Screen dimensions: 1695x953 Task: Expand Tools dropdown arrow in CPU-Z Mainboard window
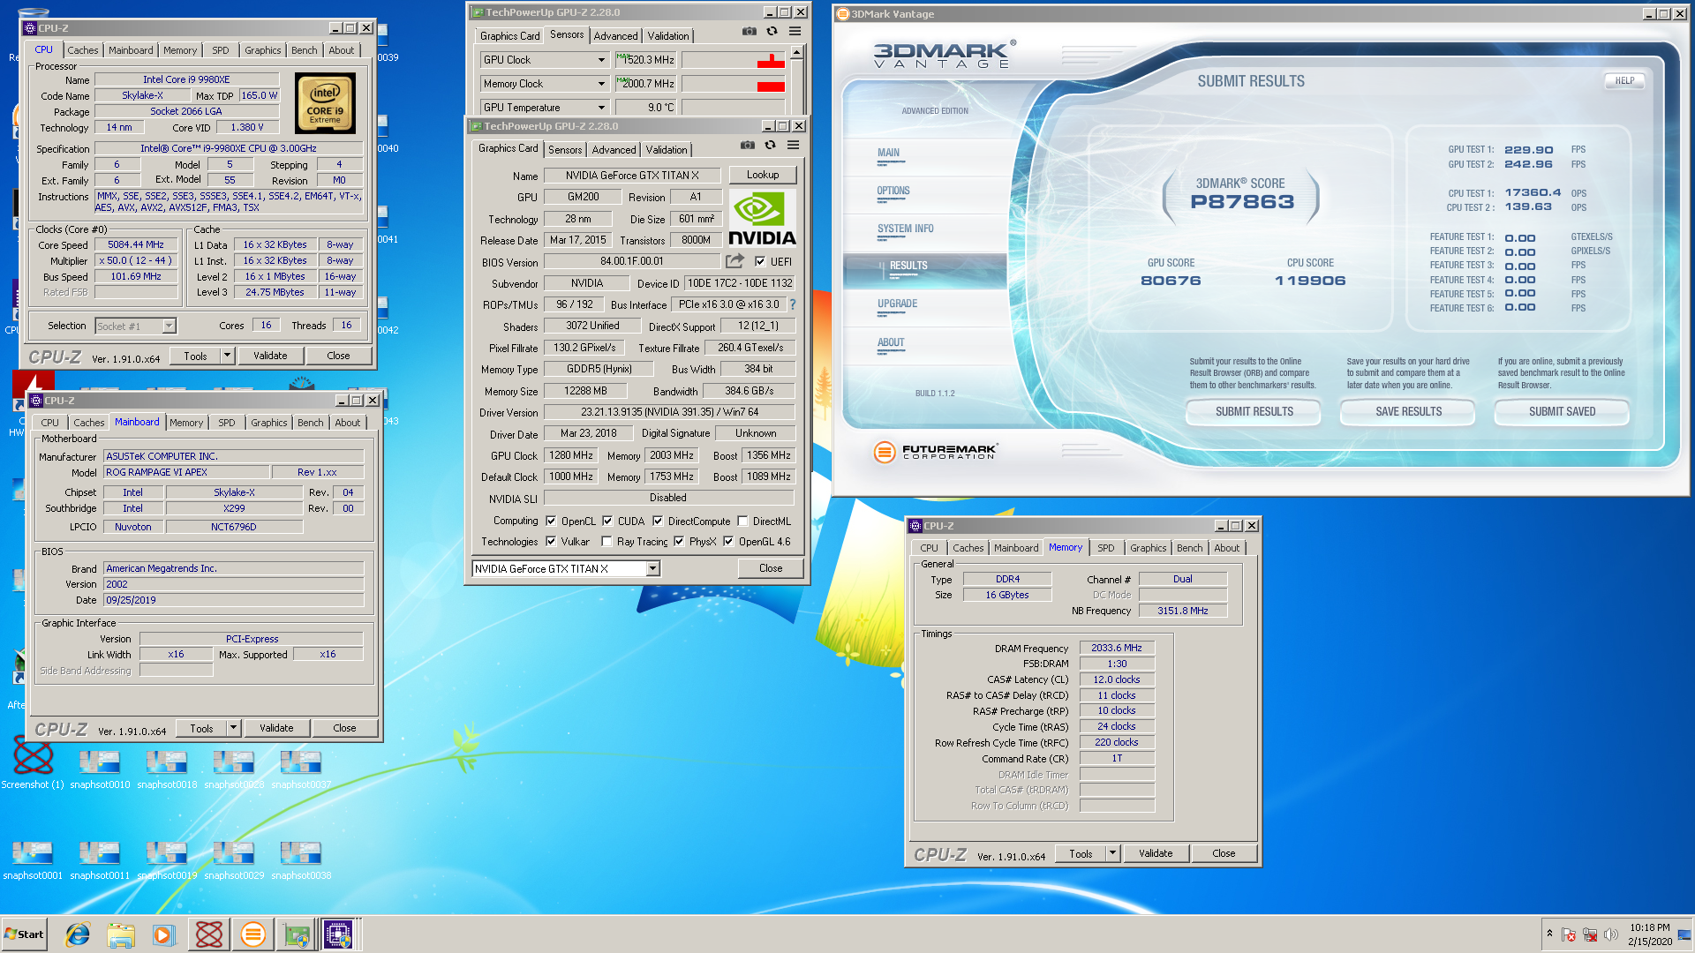point(233,728)
